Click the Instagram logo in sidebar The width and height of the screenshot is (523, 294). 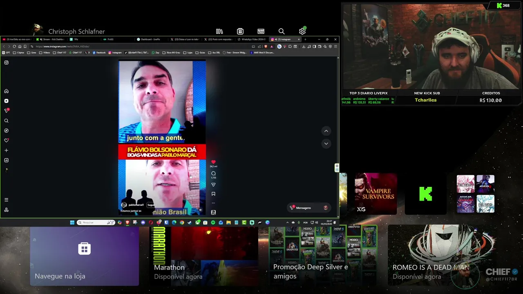pos(6,62)
